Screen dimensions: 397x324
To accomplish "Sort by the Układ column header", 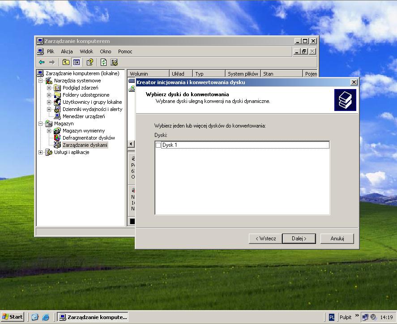I will 181,74.
